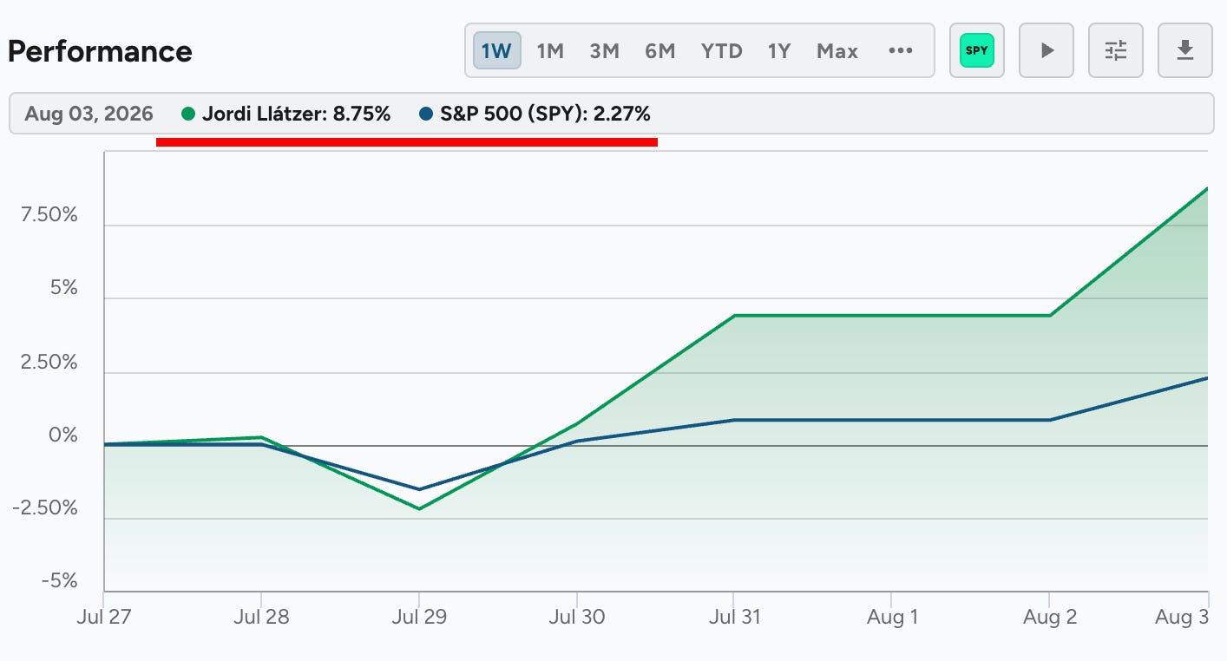1227x661 pixels.
Task: Switch to the 3M time range
Action: (604, 51)
